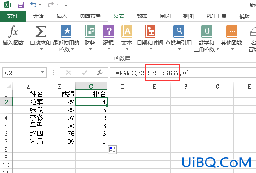Switch to the 数据 tab
Image resolution: width=256 pixels, height=173 pixels.
(x=142, y=16)
